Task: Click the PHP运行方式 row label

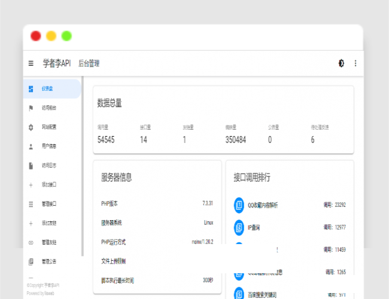Action: click(113, 242)
